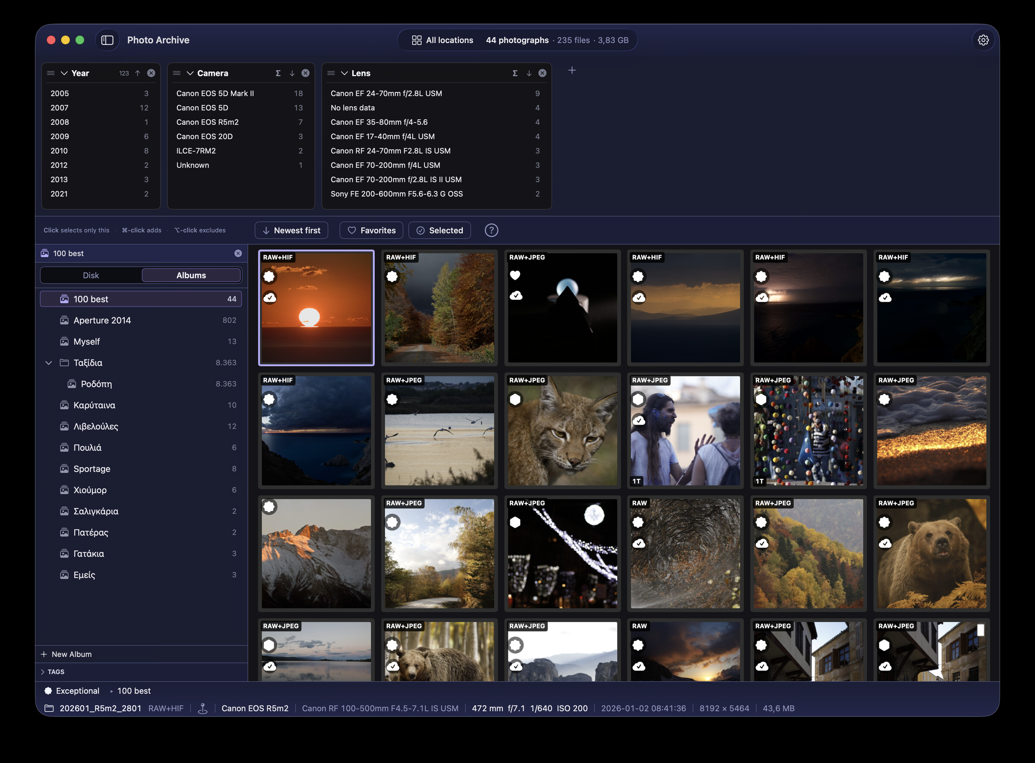Toggle the Favorites filter
Image resolution: width=1035 pixels, height=763 pixels.
pyautogui.click(x=371, y=230)
